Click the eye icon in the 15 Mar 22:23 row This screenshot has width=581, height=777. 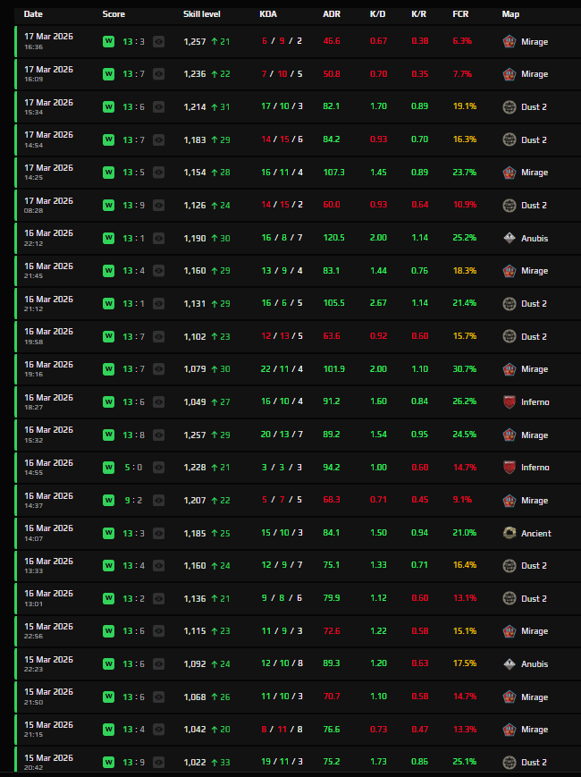pos(158,664)
